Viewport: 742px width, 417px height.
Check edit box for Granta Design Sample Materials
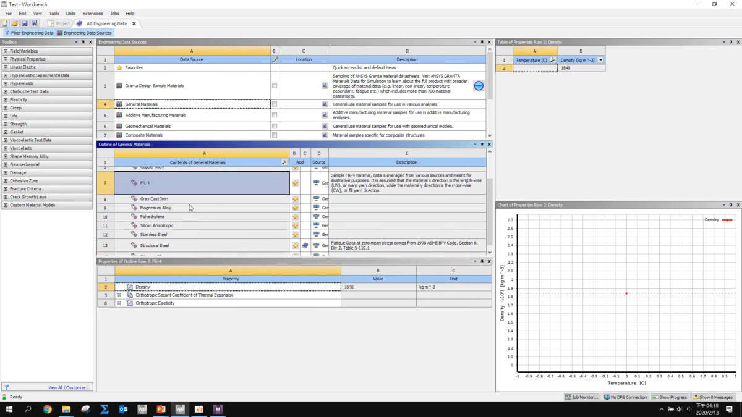[x=275, y=86]
